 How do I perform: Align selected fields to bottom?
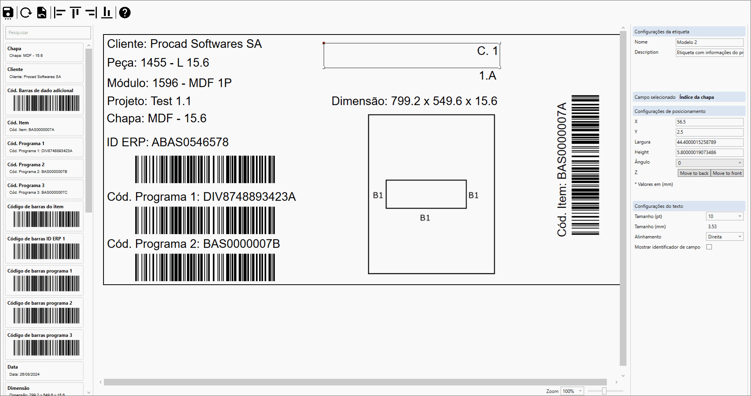(x=107, y=13)
